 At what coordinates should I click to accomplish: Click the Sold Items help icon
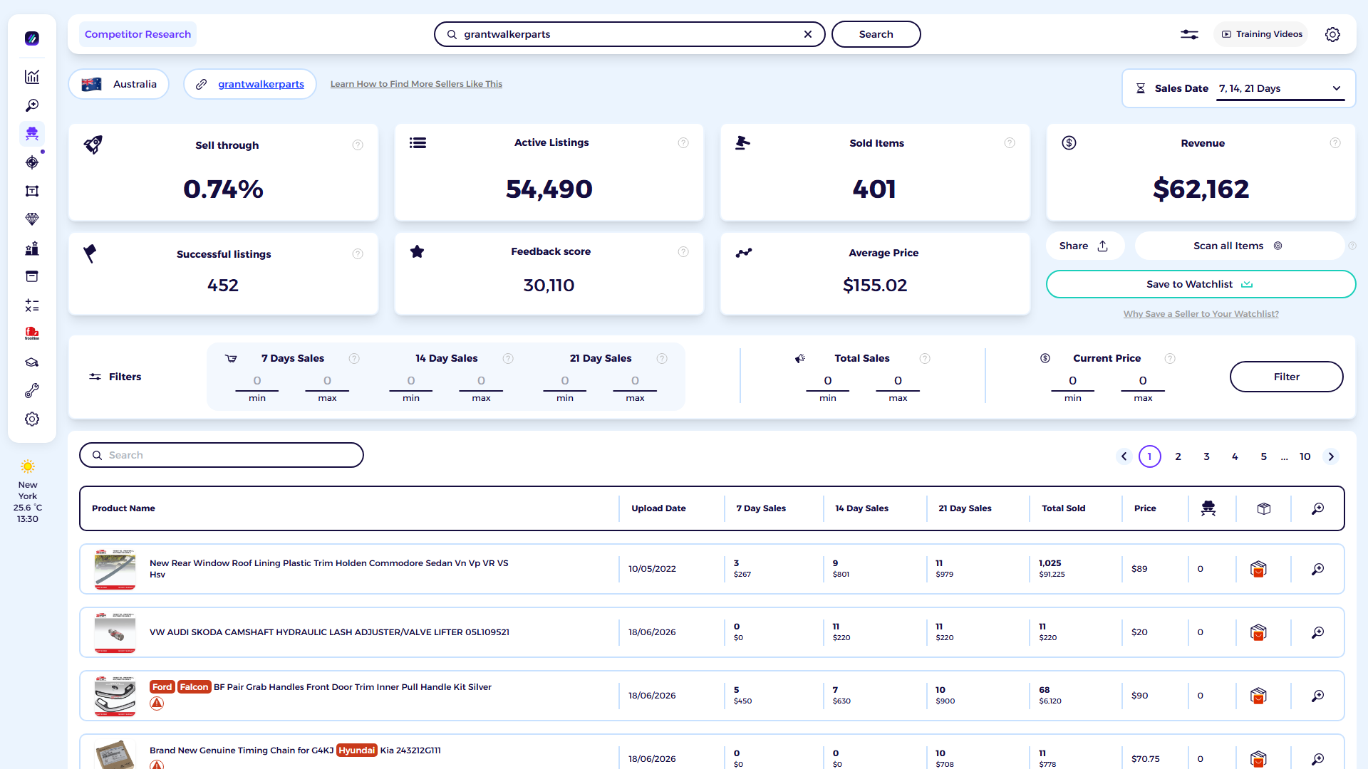(x=1010, y=143)
